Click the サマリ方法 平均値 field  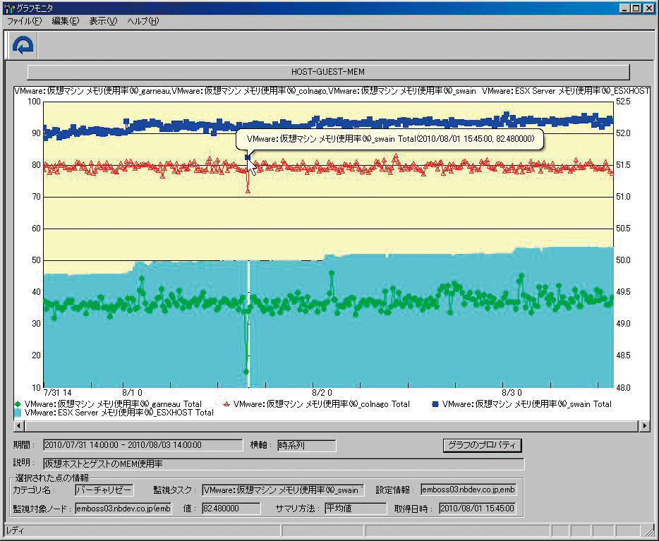356,509
